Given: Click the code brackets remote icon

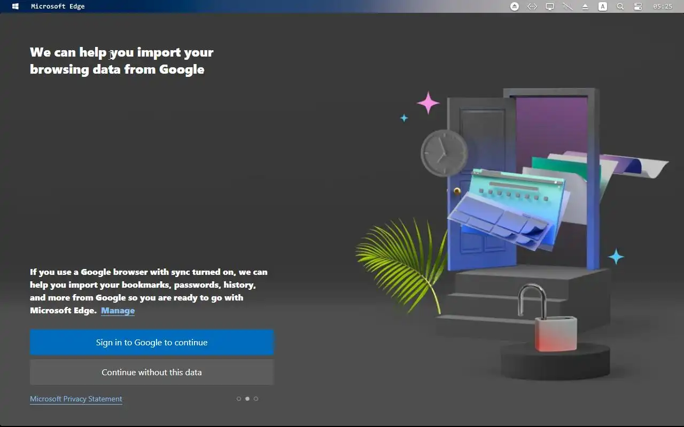Looking at the screenshot, I should 532,6.
